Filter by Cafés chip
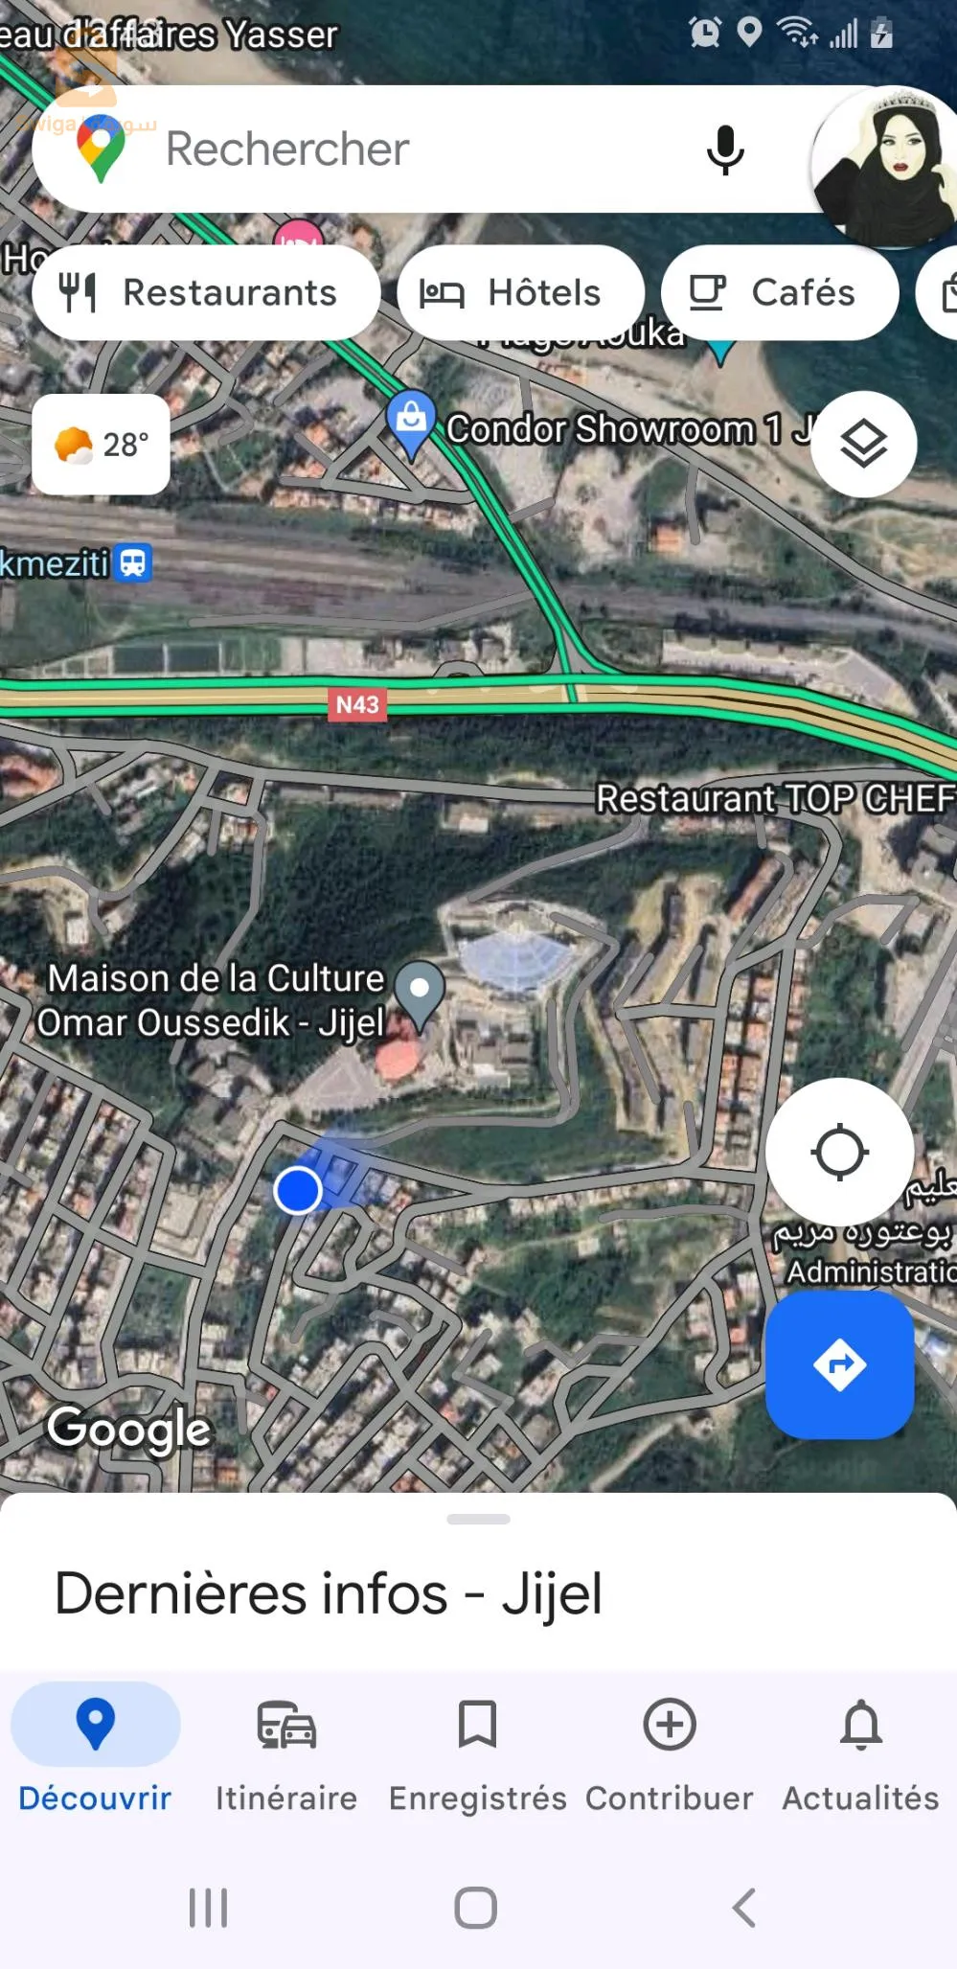 point(780,292)
